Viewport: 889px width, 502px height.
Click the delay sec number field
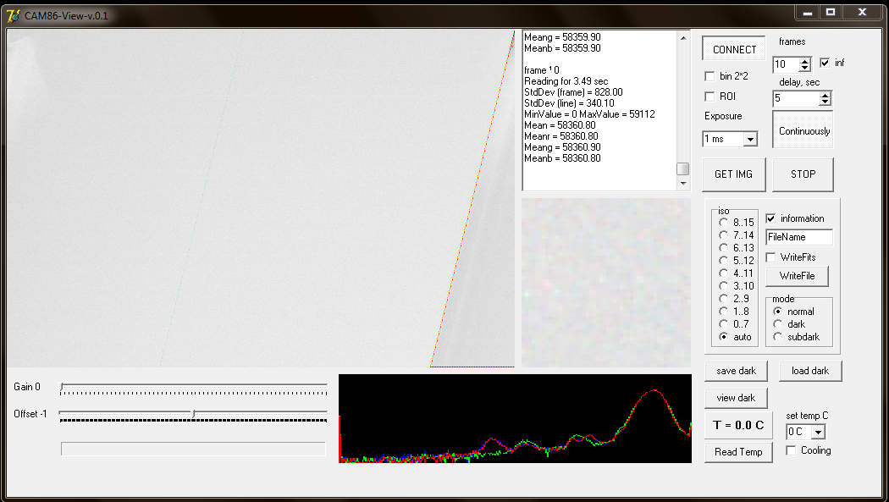[797, 98]
